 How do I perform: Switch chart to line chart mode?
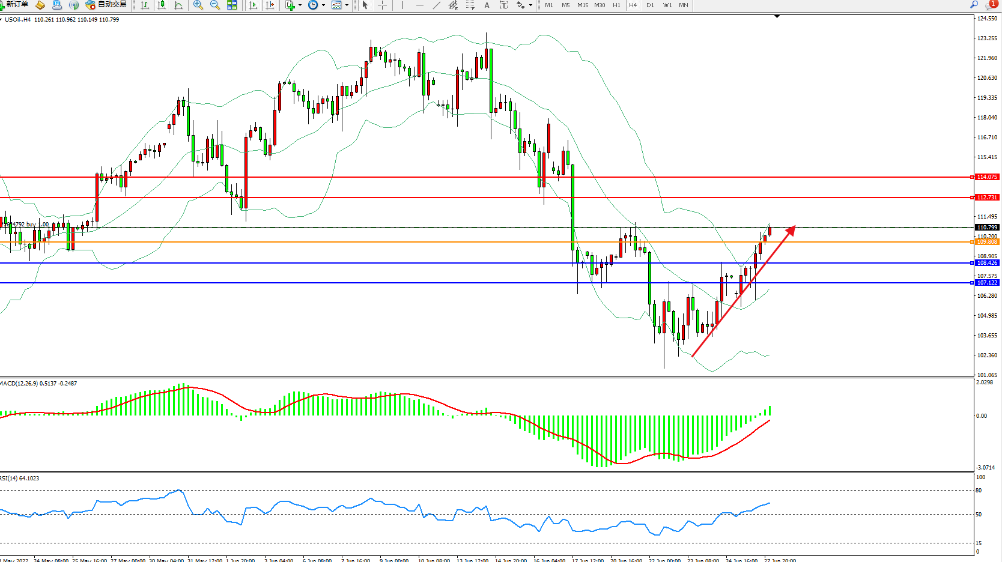178,5
